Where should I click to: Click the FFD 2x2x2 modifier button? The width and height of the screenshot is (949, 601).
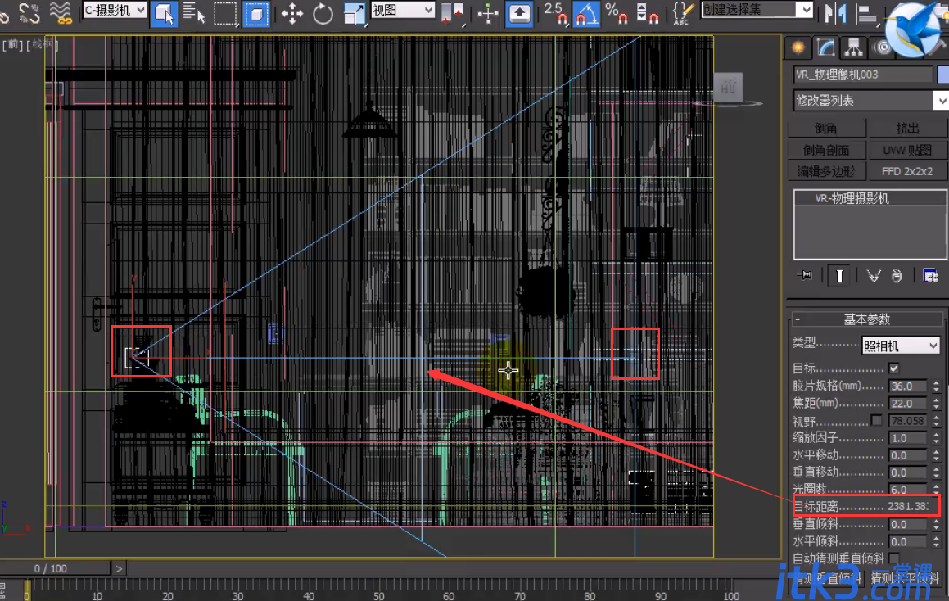coord(907,171)
